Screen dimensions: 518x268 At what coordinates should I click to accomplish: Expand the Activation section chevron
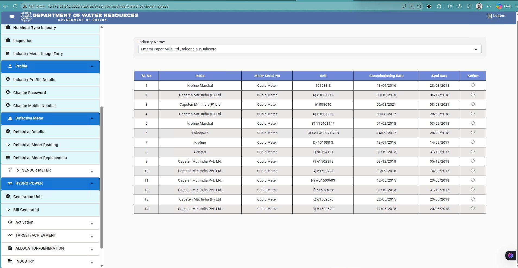[92, 224]
